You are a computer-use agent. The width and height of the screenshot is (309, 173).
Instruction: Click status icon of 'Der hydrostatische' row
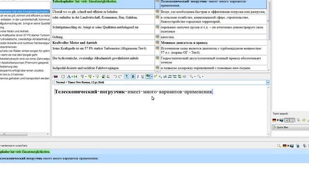coord(157,58)
